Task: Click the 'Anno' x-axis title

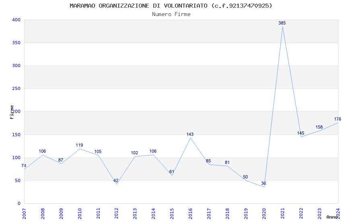Action: [332, 217]
